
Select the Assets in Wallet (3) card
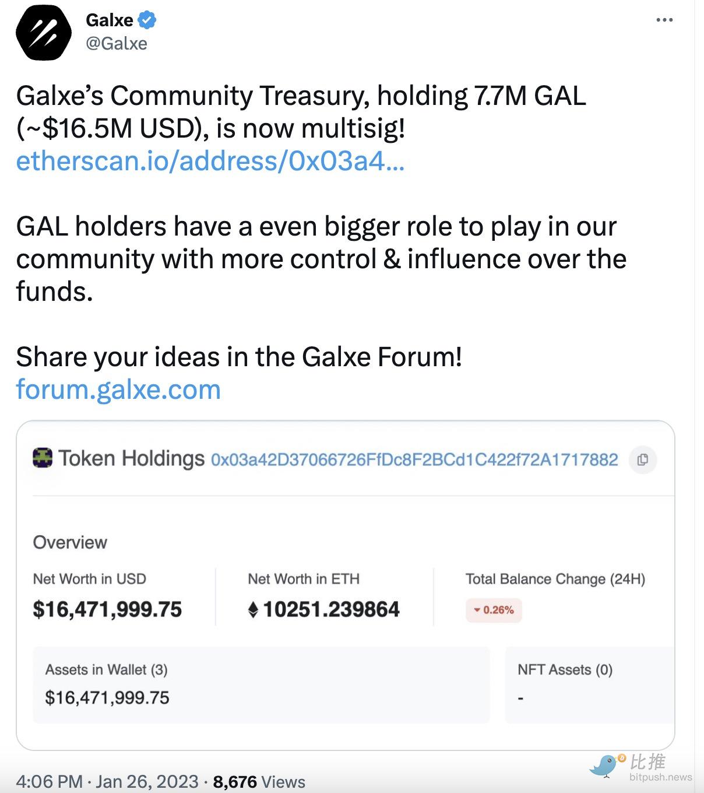coord(261,685)
